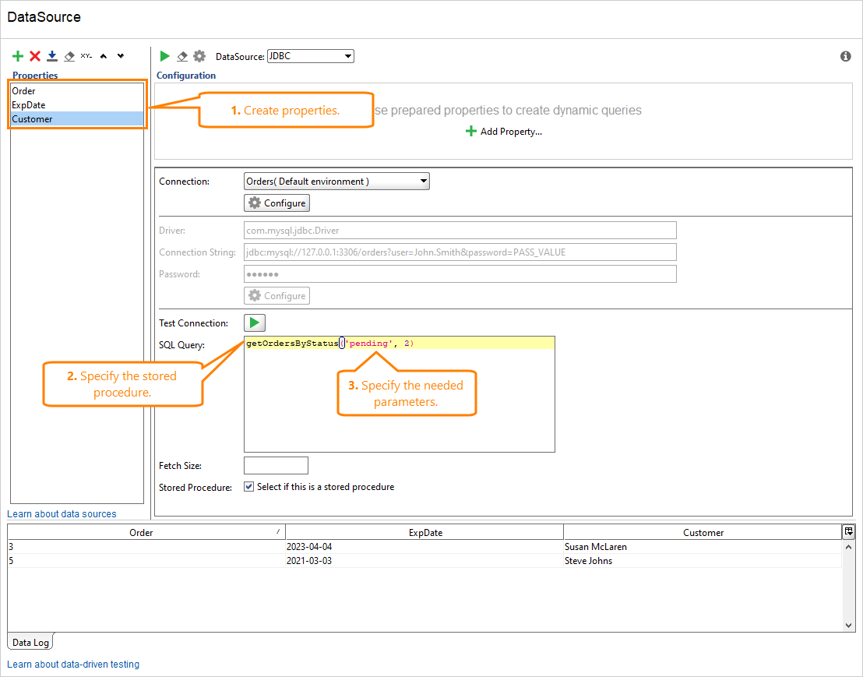The width and height of the screenshot is (863, 677).
Task: Add a new property with green plus icon
Action: [18, 56]
